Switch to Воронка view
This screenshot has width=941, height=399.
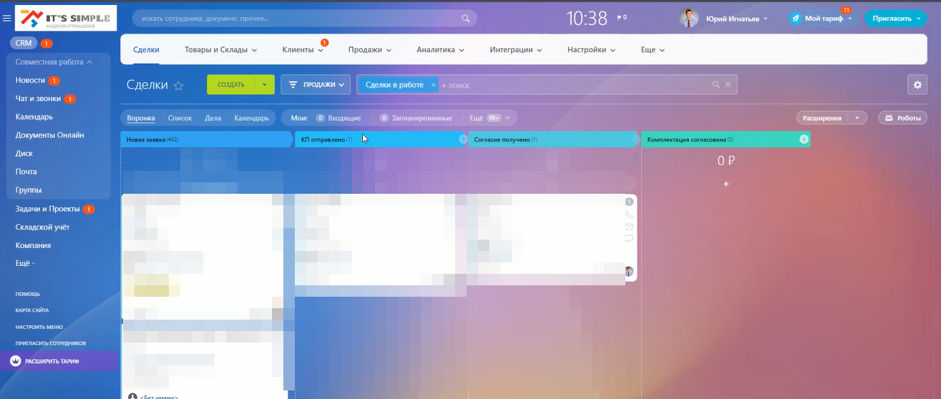click(141, 118)
